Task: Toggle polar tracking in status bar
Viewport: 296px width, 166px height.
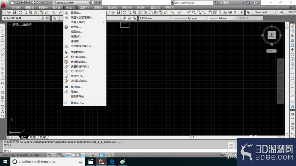Action: (68, 155)
